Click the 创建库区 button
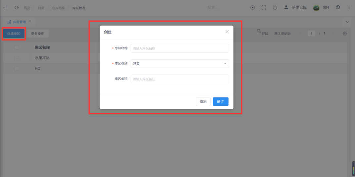 14,33
